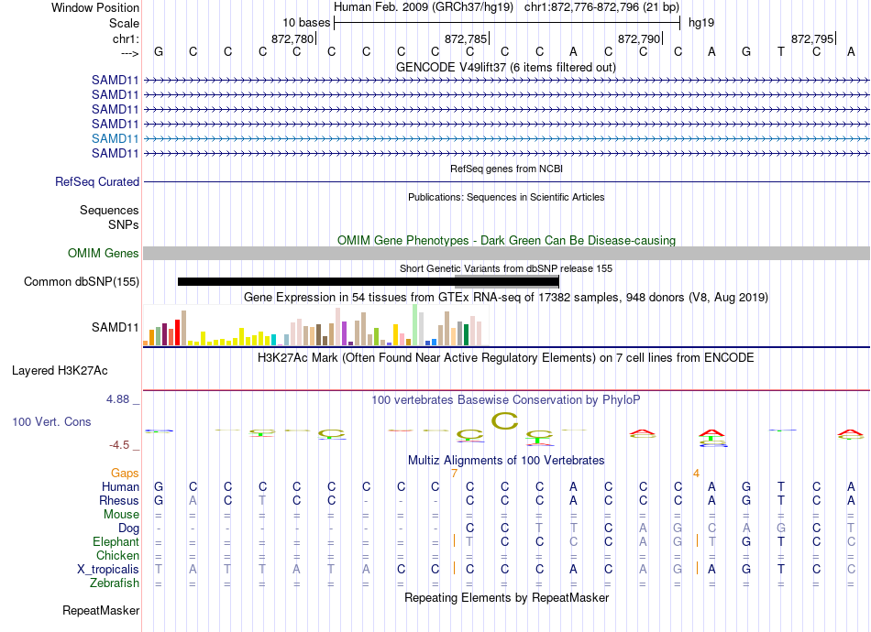Open Publications: Sequences in Scientific Articles title

click(506, 197)
